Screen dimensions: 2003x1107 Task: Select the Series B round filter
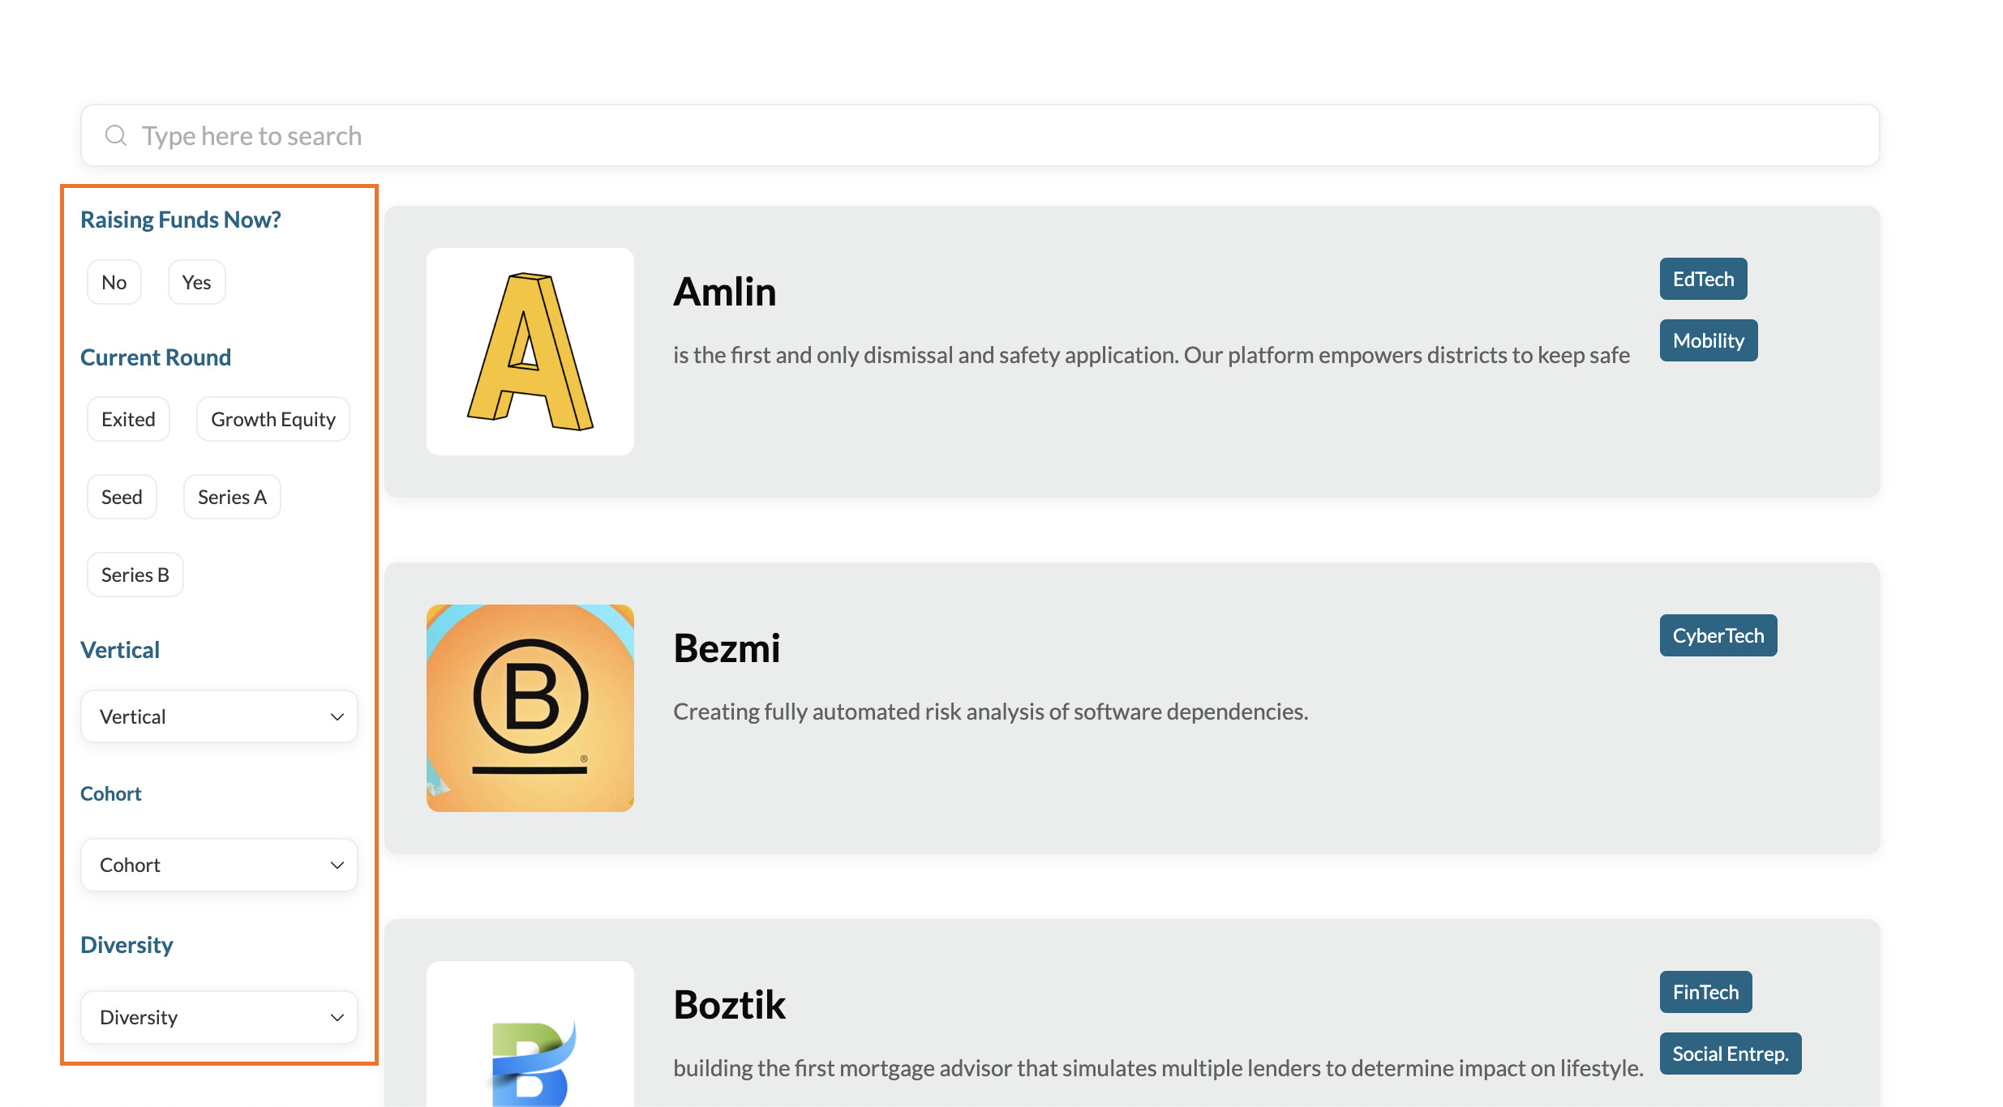135,575
